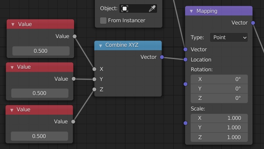
Task: Click the X input socket on Combine XYZ
Action: [94, 69]
